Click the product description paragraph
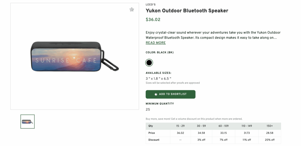 coord(213,35)
